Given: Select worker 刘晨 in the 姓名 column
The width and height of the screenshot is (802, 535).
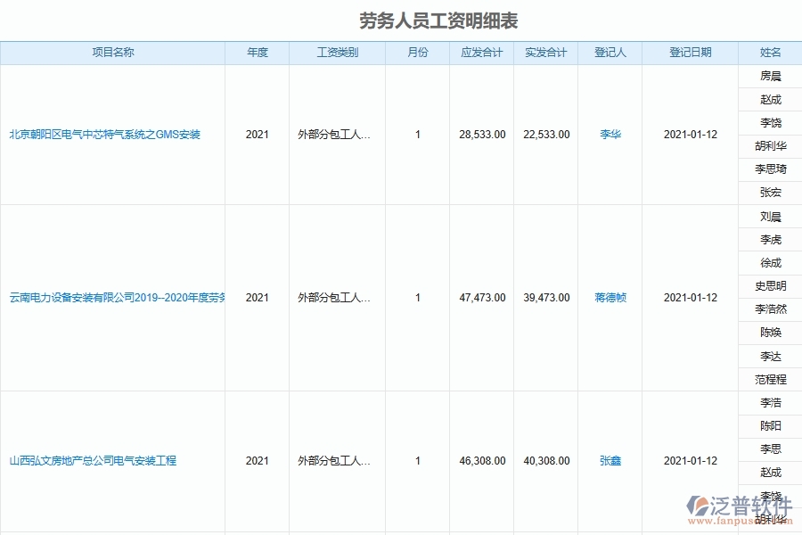Looking at the screenshot, I should [772, 216].
